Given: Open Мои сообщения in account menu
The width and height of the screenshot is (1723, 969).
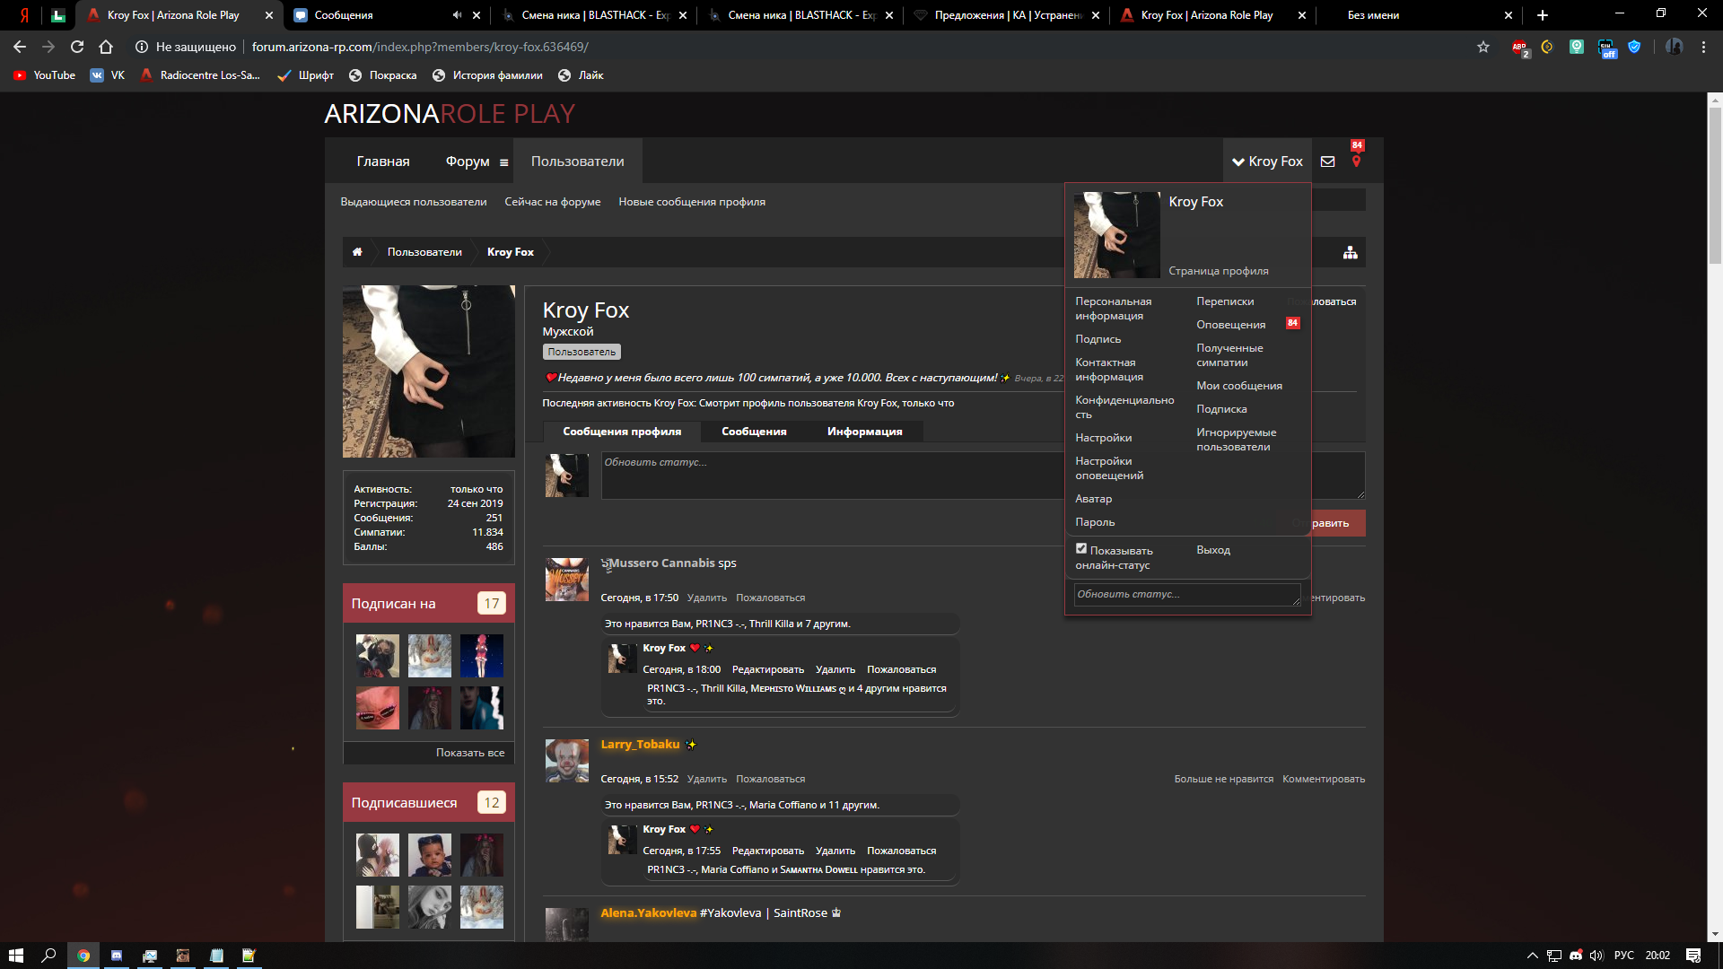Looking at the screenshot, I should click(x=1238, y=386).
